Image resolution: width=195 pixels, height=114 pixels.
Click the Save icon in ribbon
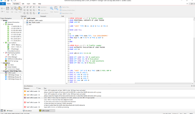point(7,8)
